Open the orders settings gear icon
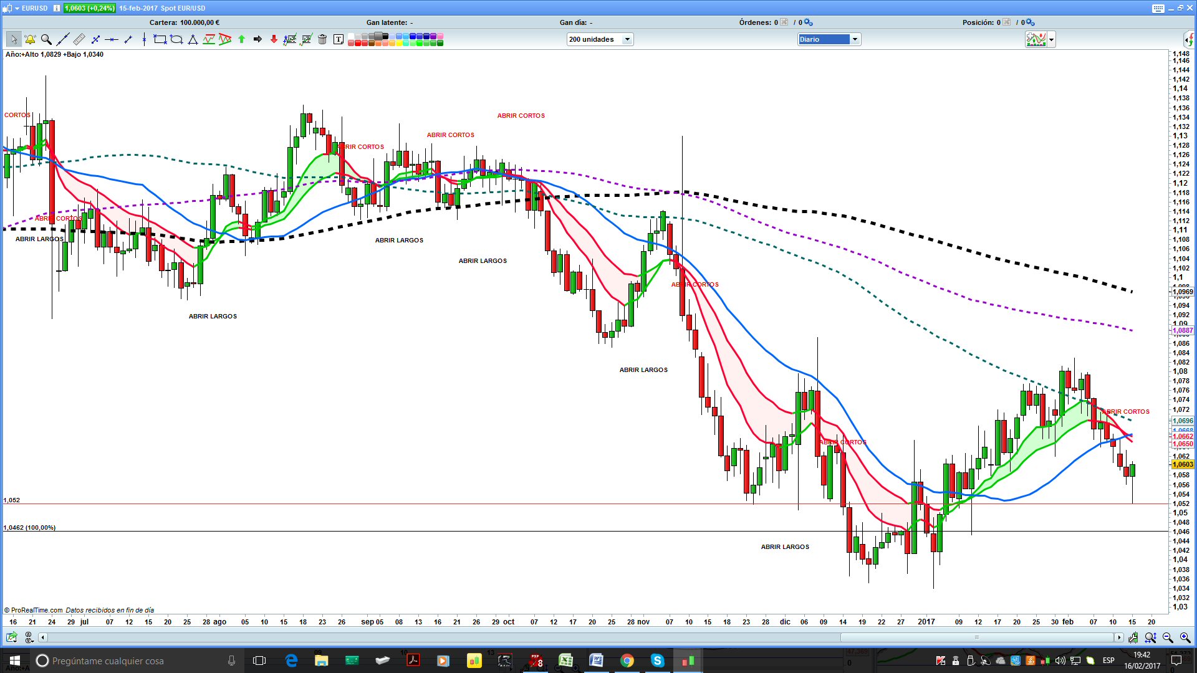This screenshot has width=1197, height=673. [809, 22]
